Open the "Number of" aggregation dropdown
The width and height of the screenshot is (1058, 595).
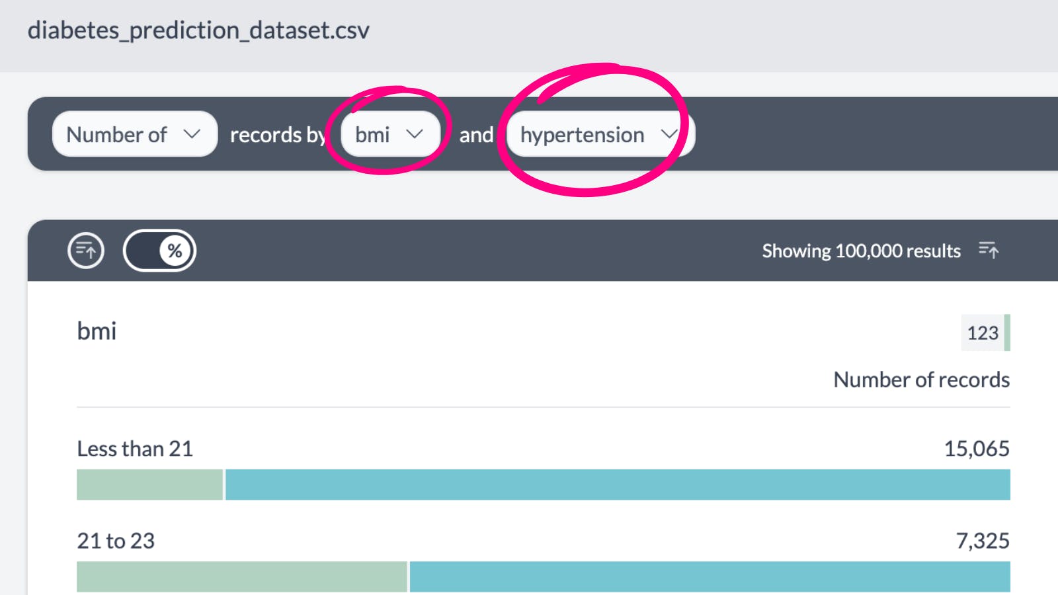(134, 134)
